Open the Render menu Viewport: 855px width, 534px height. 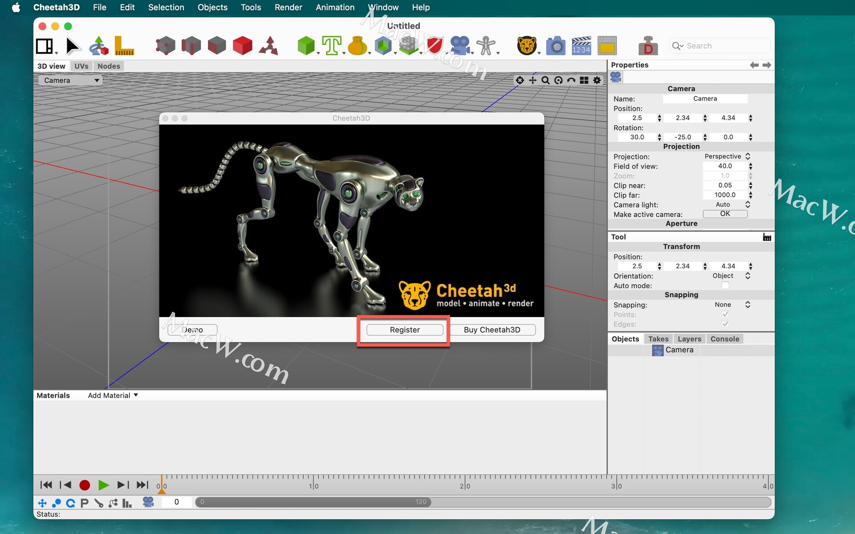click(x=288, y=7)
